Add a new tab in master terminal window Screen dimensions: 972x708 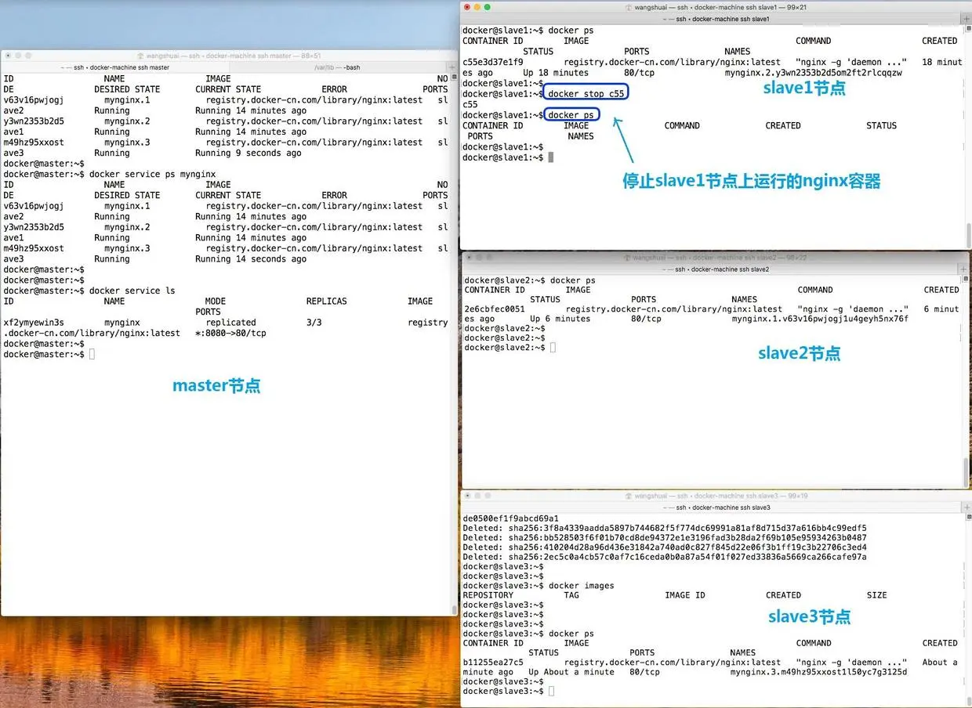(452, 67)
